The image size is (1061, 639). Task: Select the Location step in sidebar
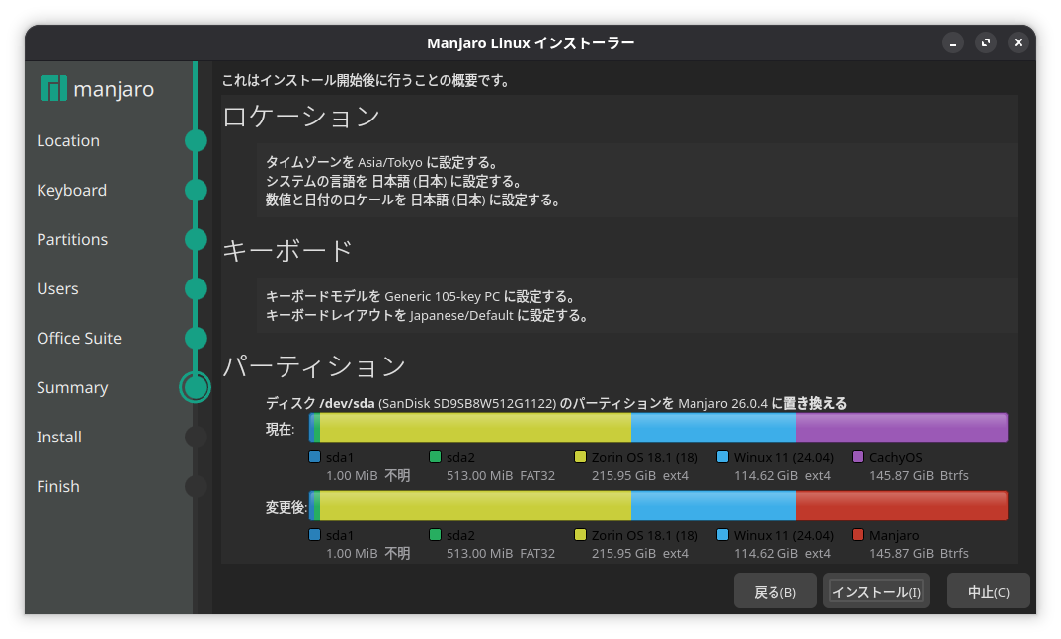(x=67, y=140)
